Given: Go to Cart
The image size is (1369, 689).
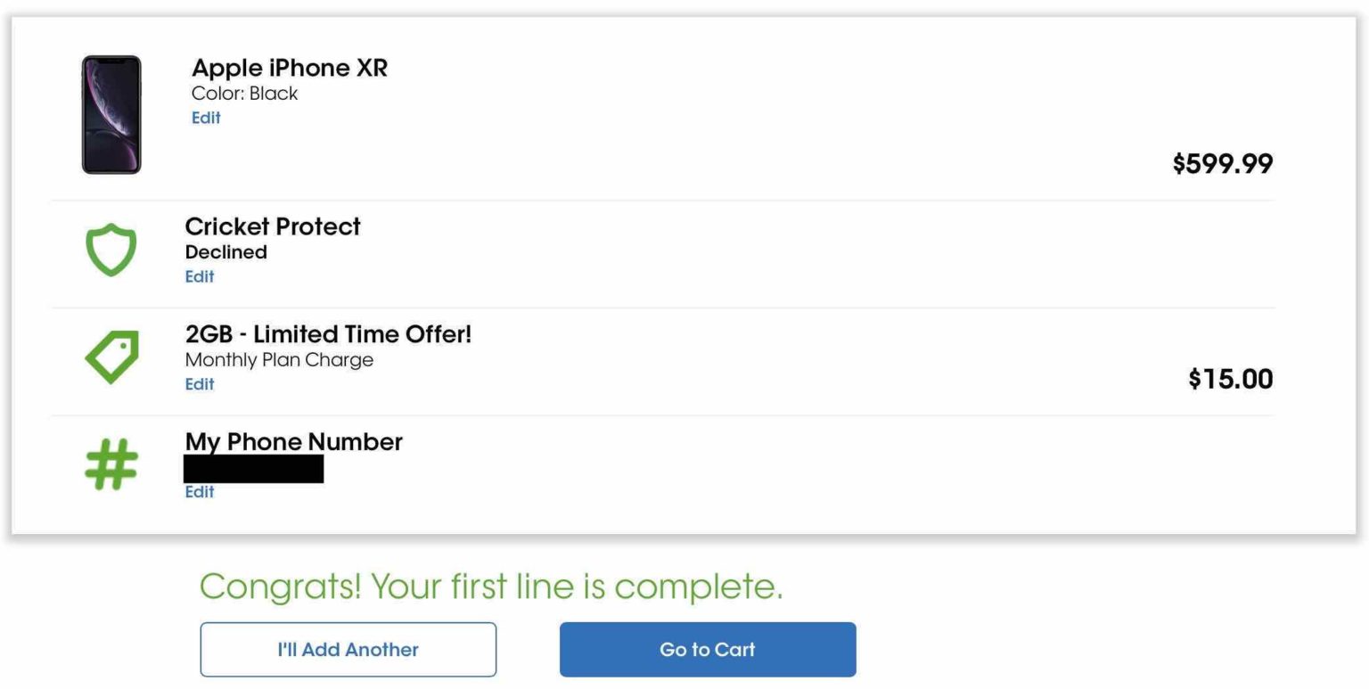Looking at the screenshot, I should point(708,650).
